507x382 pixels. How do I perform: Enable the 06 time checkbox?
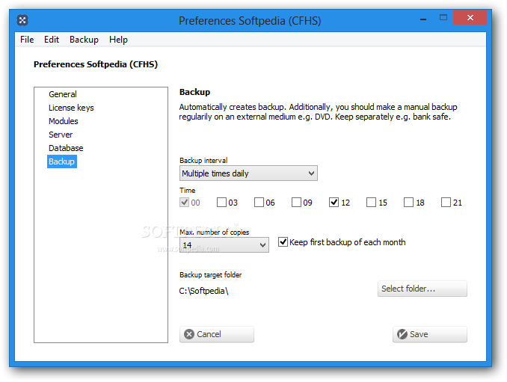click(x=259, y=203)
